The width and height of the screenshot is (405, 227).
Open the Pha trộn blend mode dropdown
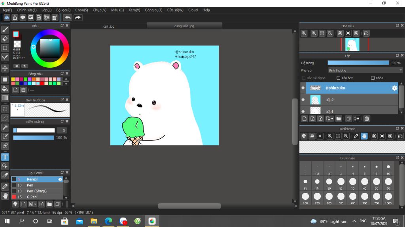click(365, 70)
